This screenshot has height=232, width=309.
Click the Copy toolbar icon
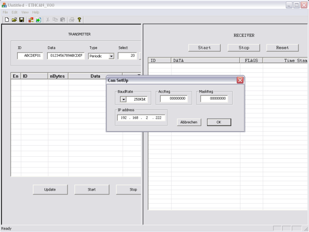coord(55,20)
